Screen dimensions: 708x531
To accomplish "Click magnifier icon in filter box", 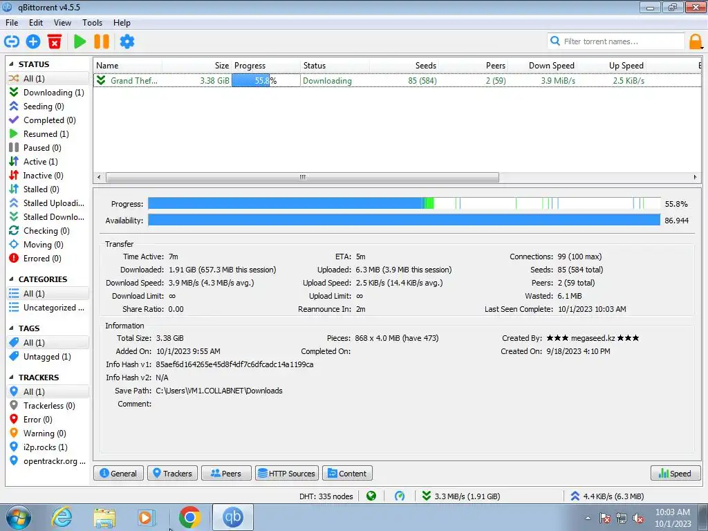I will click(555, 41).
